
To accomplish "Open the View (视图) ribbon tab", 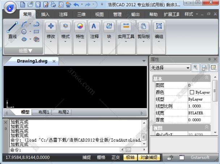I will coord(100,14).
